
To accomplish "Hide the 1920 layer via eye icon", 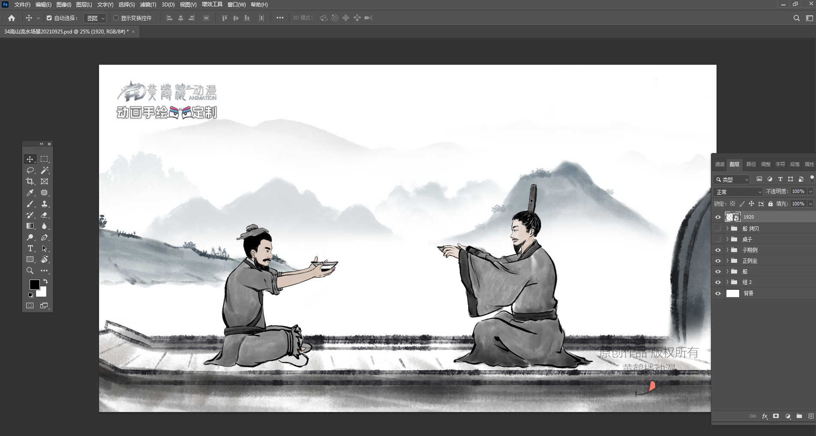I will click(x=718, y=217).
